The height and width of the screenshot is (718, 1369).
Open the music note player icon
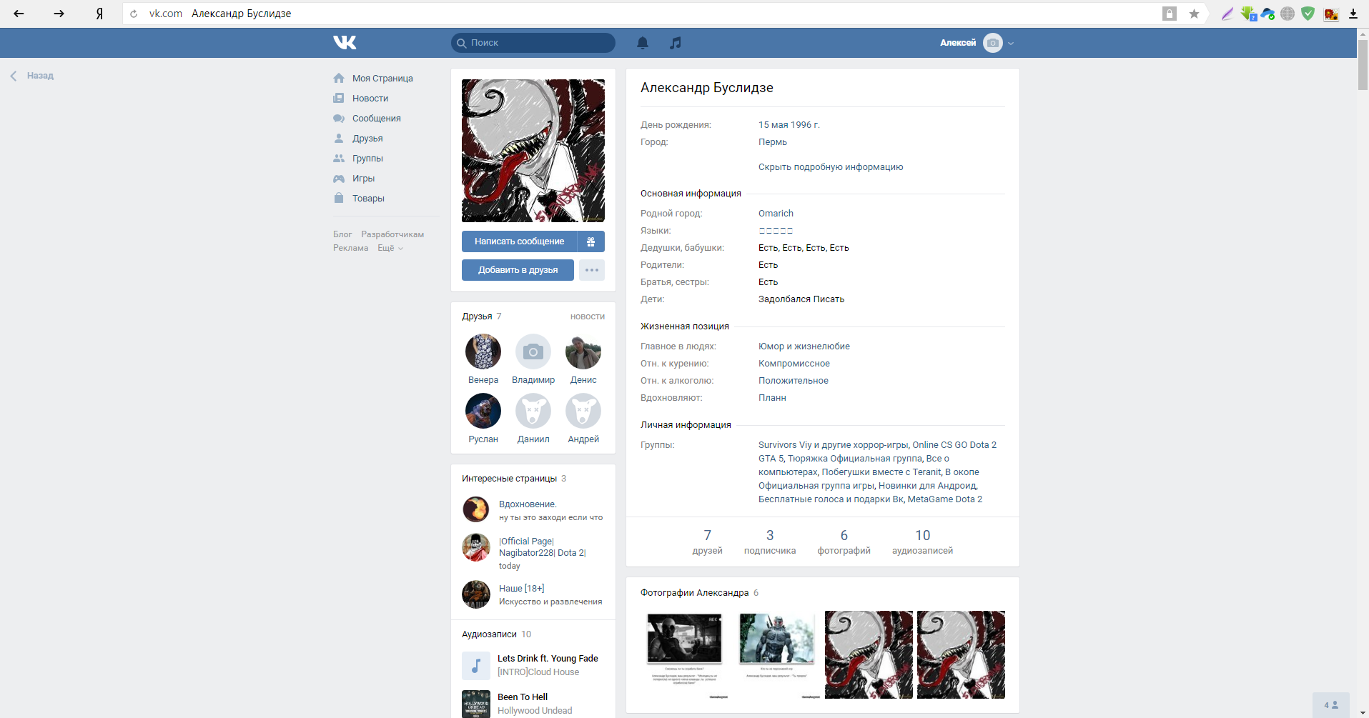coord(676,43)
